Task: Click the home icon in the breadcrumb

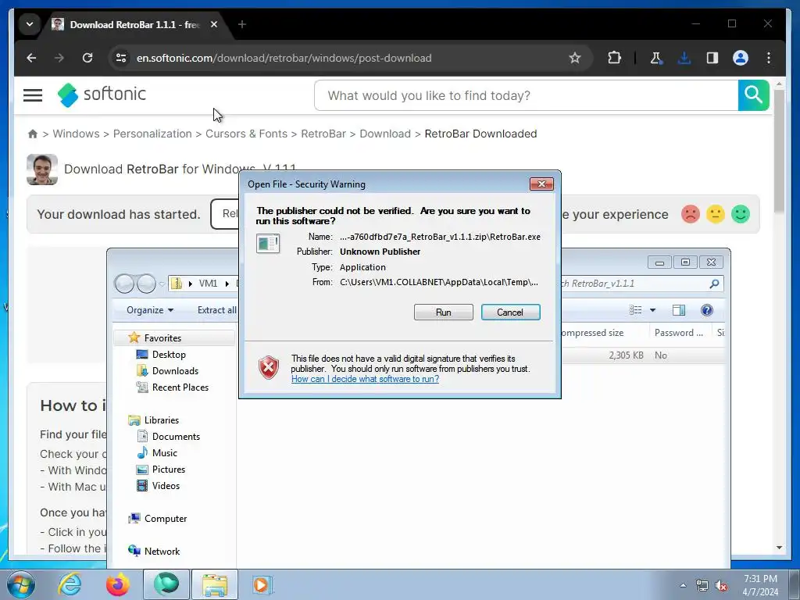Action: pyautogui.click(x=33, y=134)
